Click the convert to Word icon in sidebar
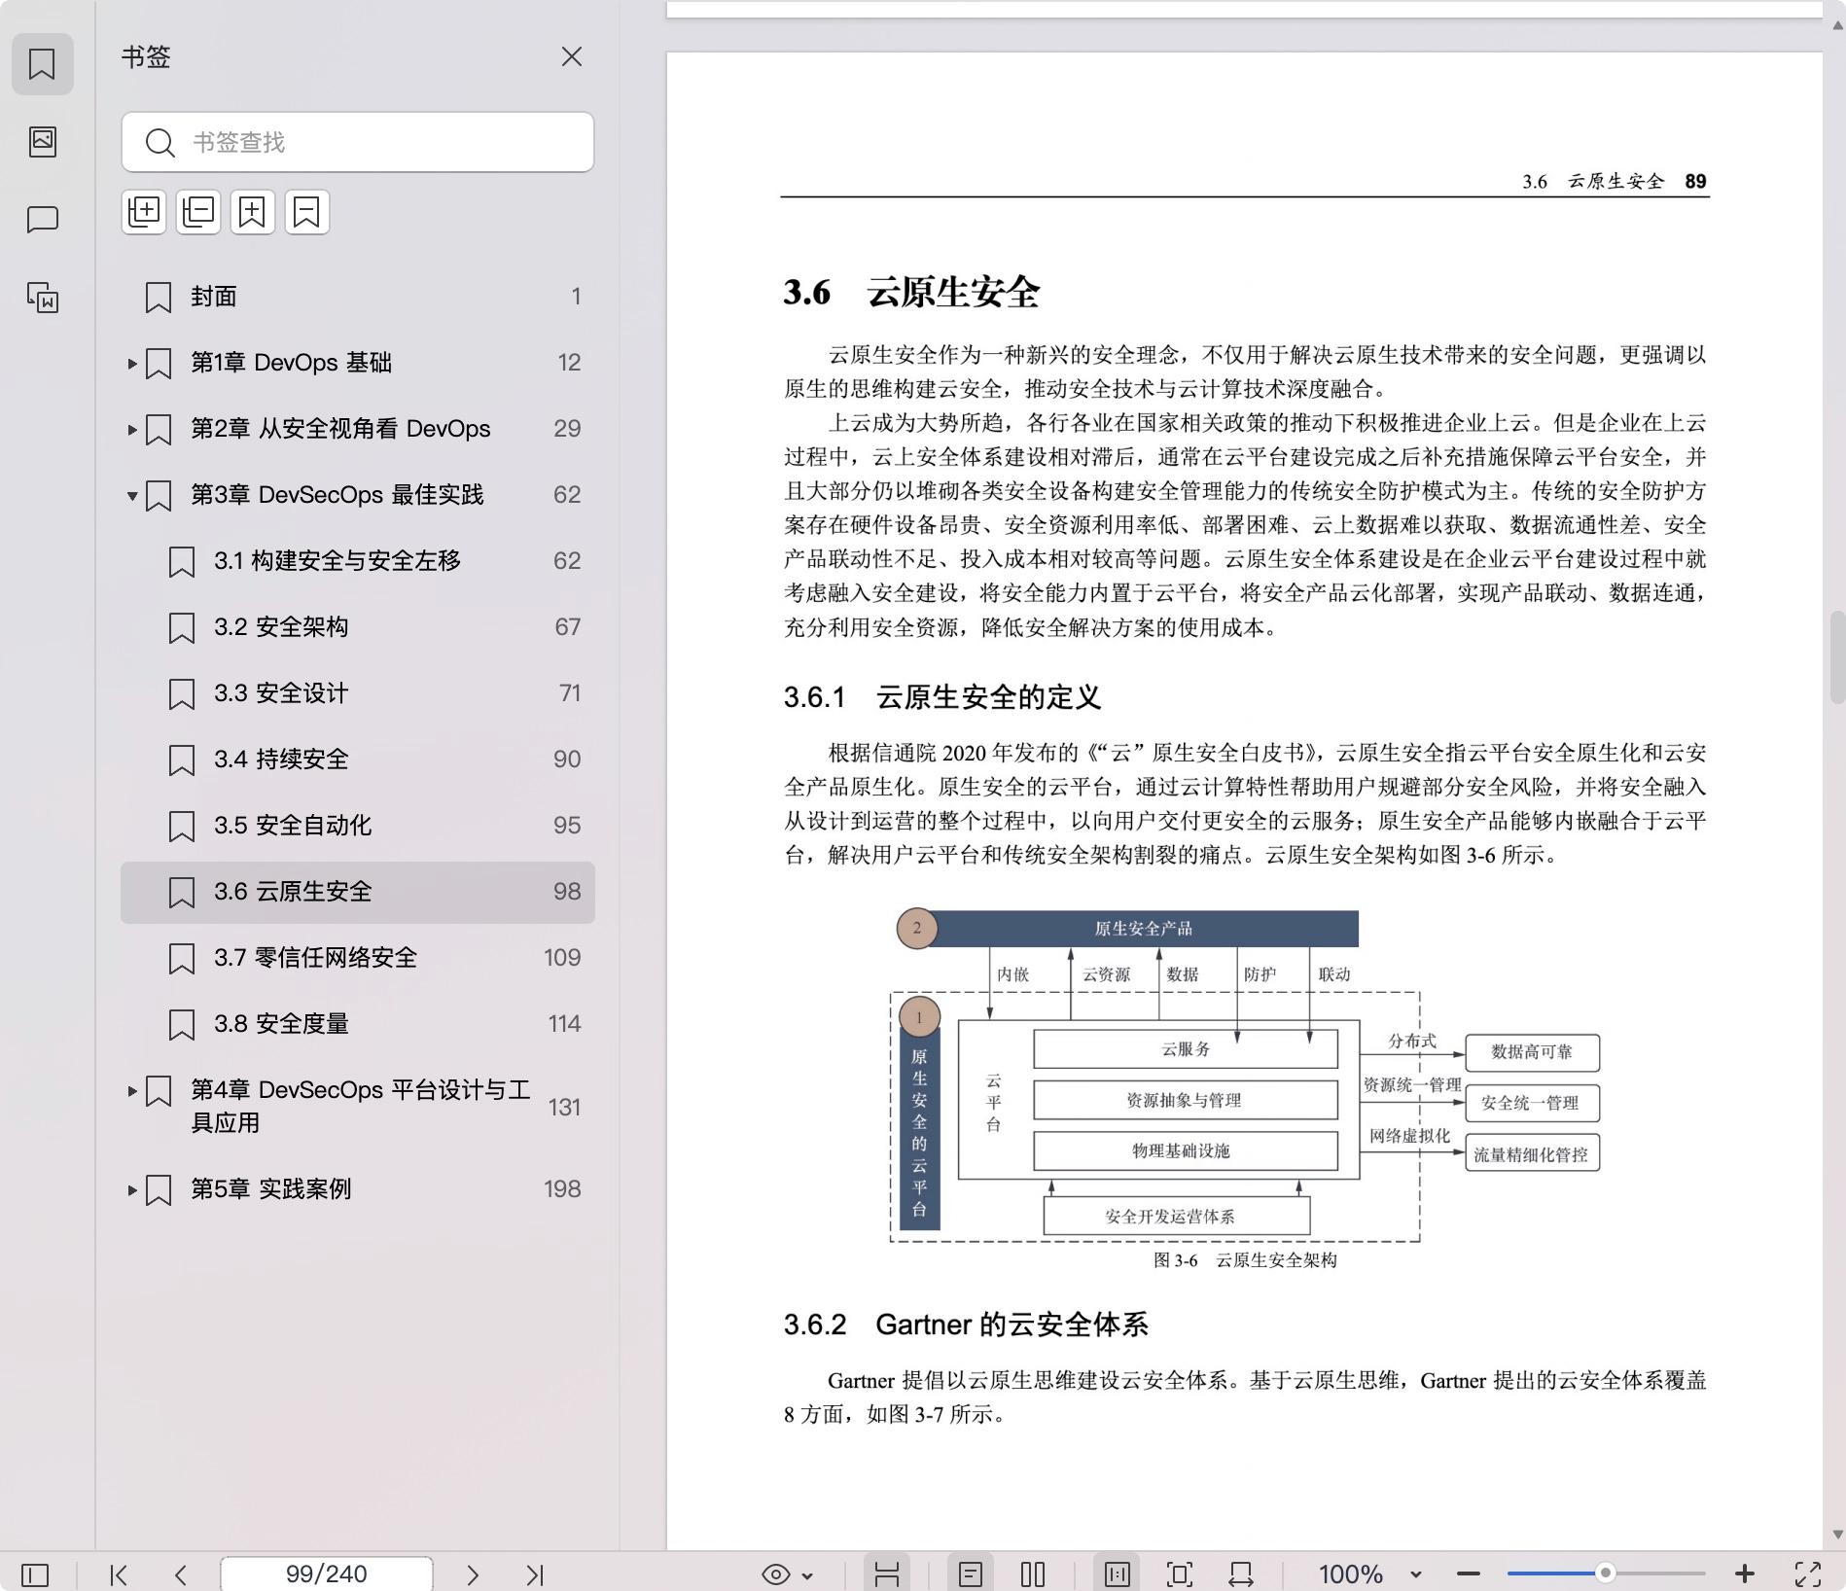The width and height of the screenshot is (1846, 1591). pyautogui.click(x=42, y=298)
